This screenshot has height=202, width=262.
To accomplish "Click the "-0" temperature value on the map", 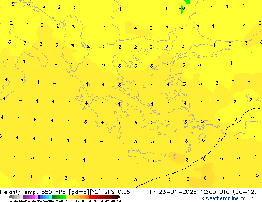I will 182,8.
